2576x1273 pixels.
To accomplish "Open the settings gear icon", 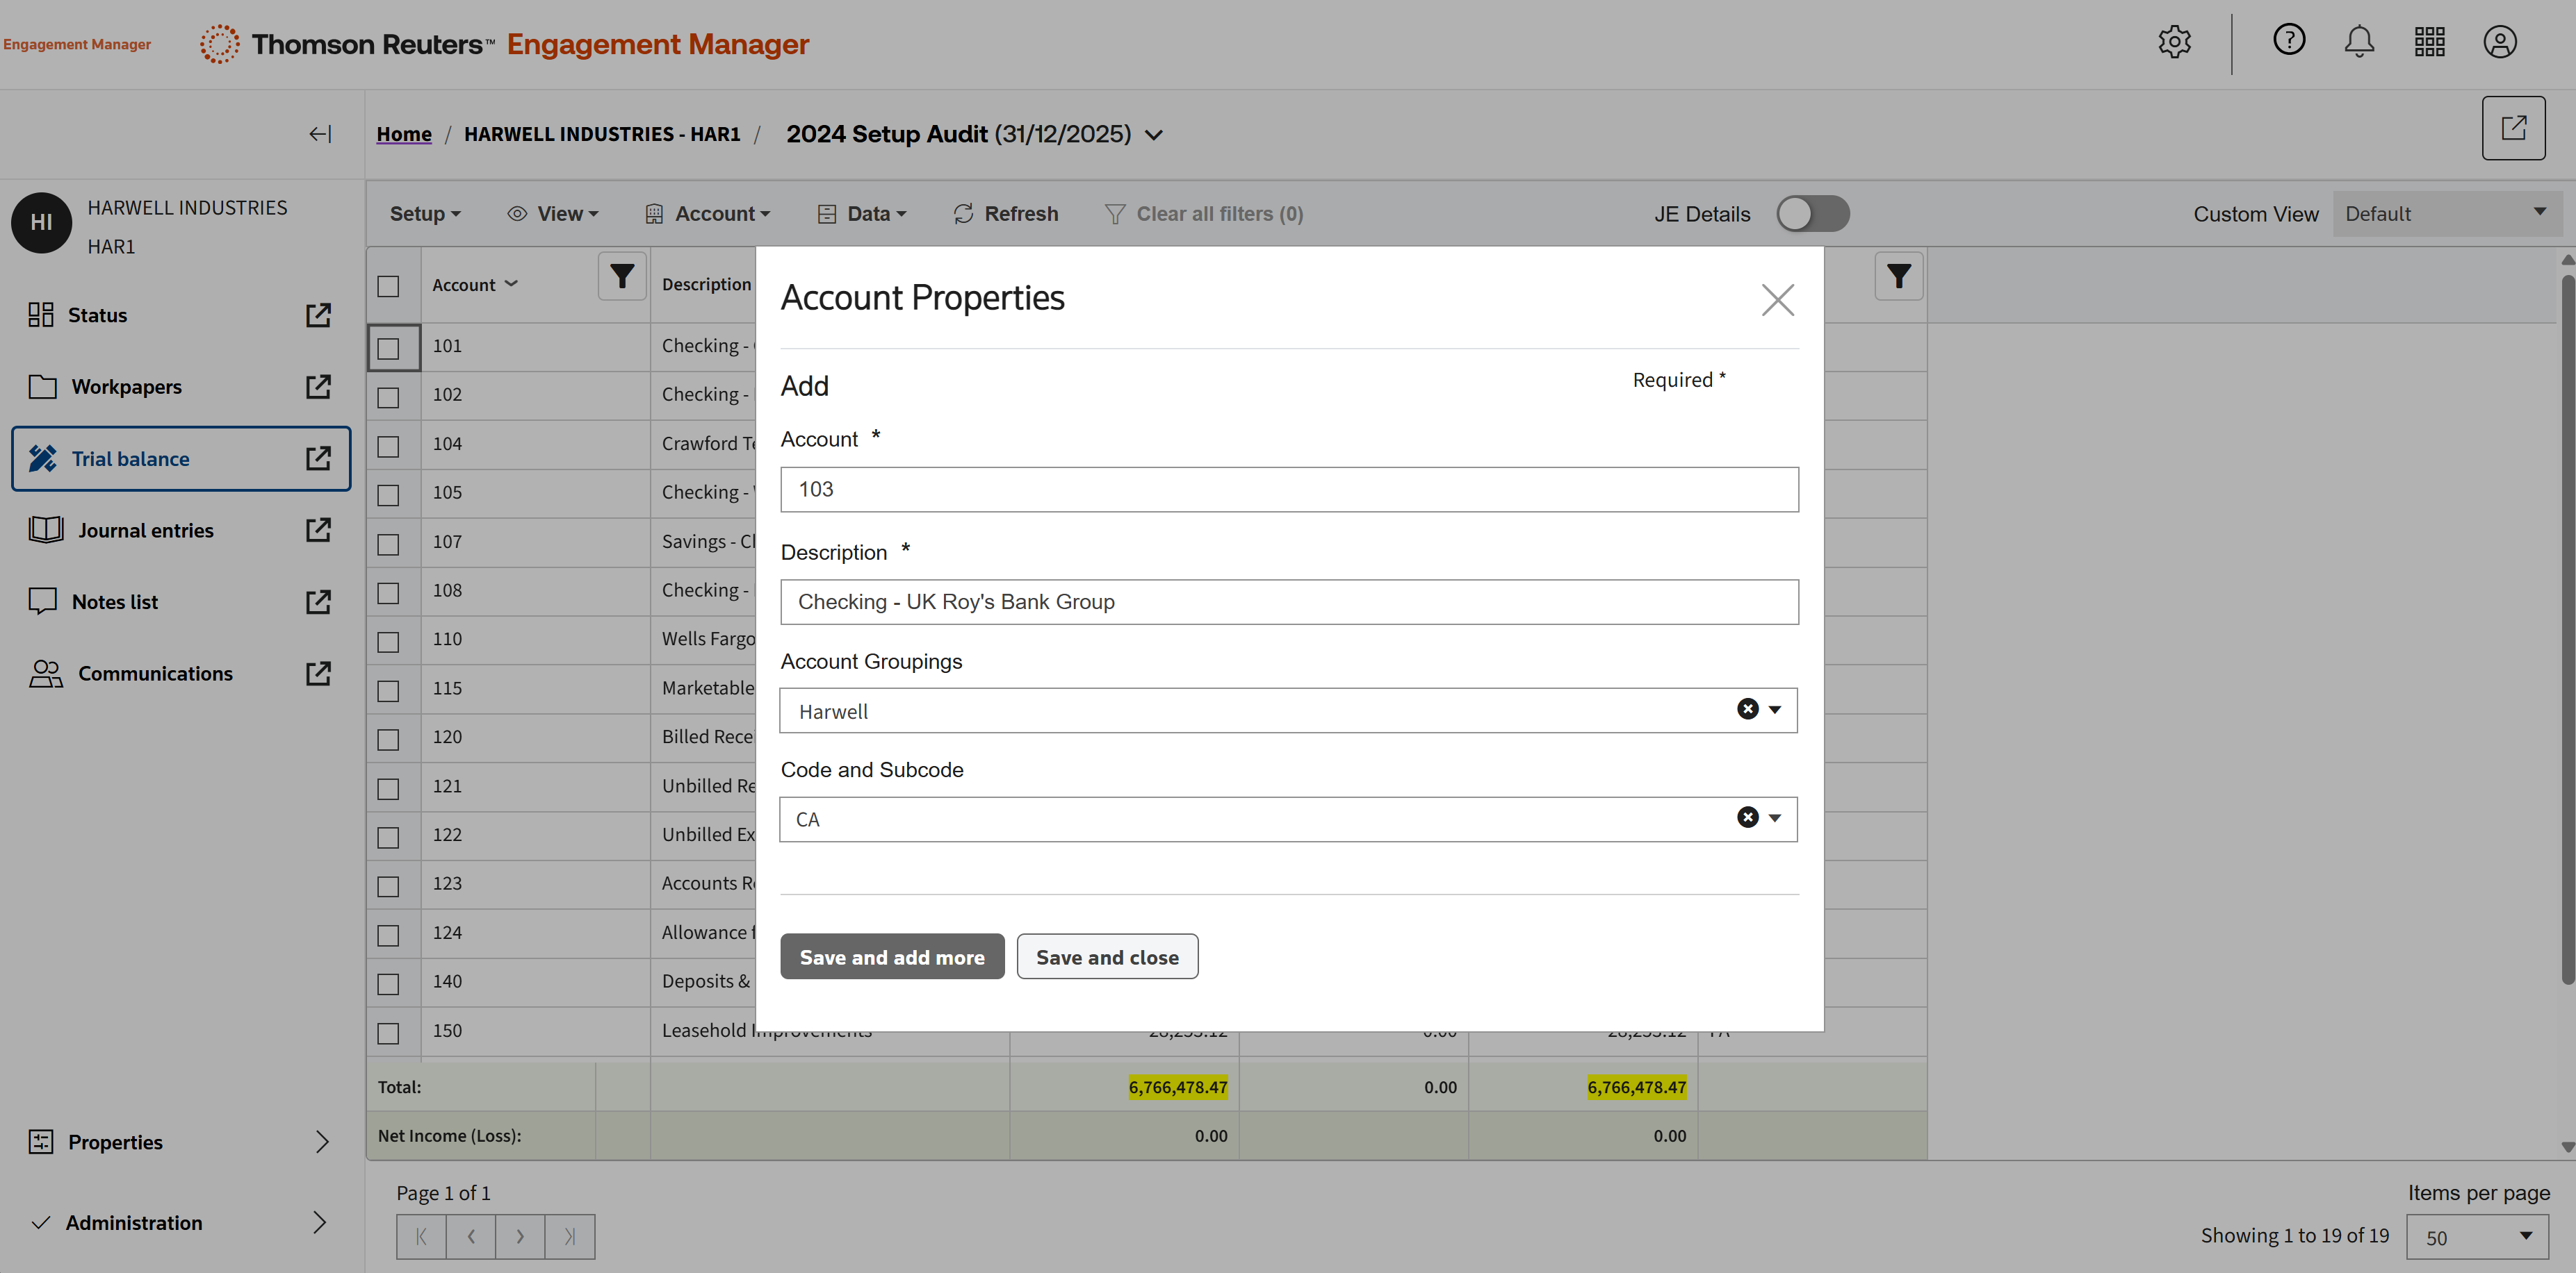I will click(2174, 42).
